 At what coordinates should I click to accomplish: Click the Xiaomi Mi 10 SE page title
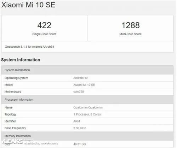(28, 5)
